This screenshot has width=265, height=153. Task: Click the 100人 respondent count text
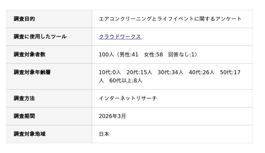point(106,54)
